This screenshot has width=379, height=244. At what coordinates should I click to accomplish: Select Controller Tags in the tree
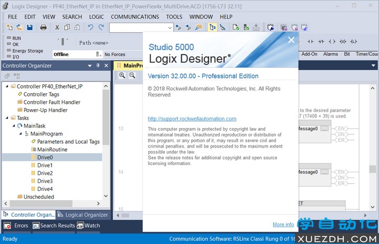click(42, 94)
